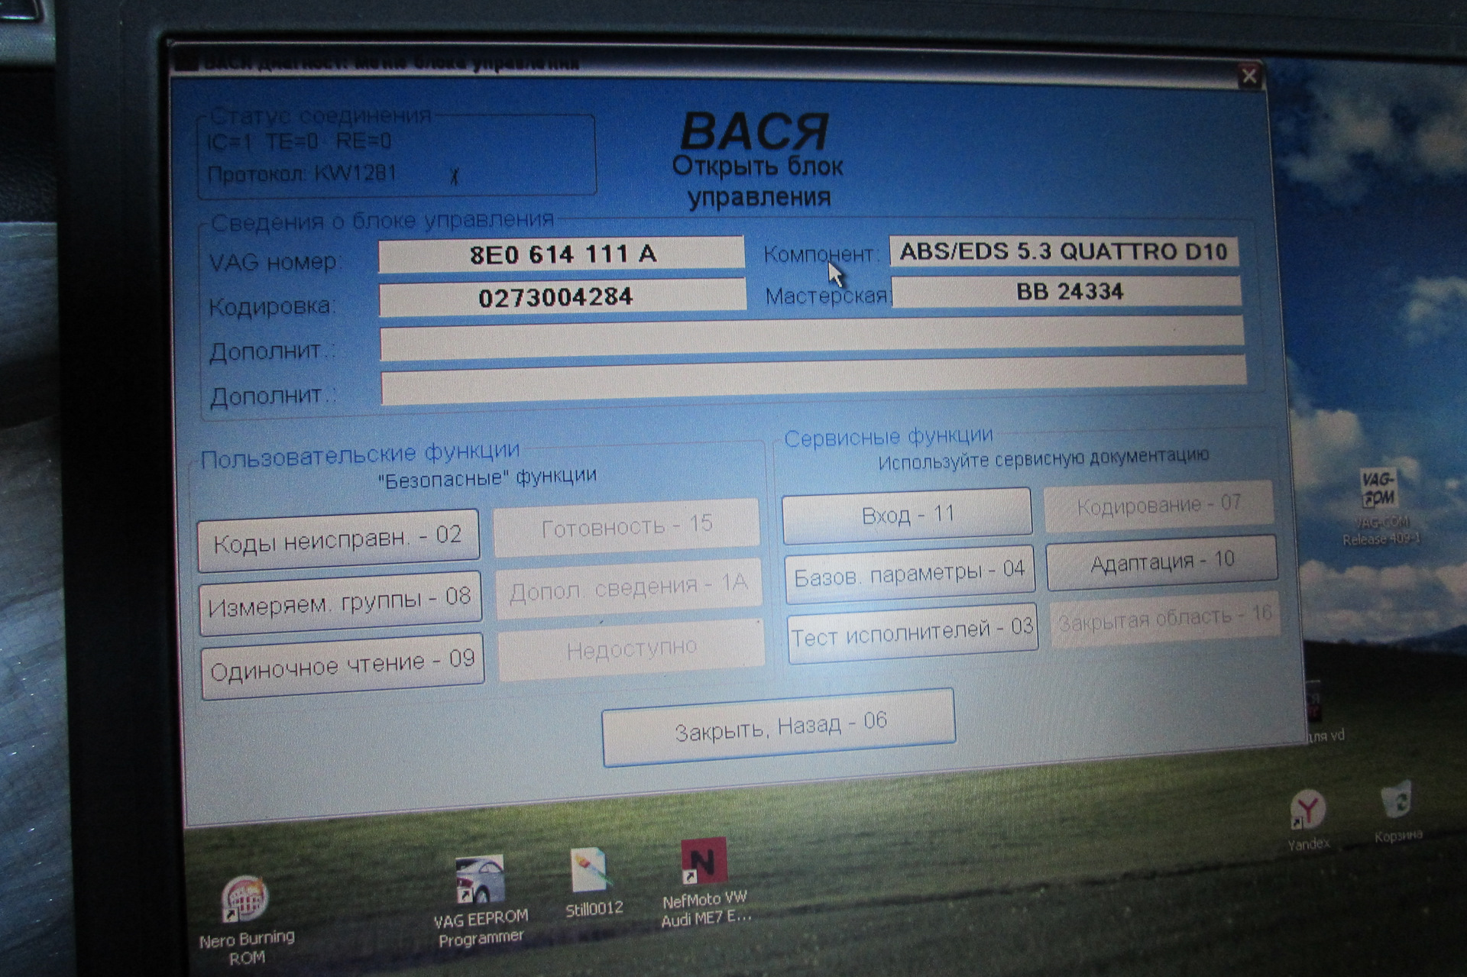
Task: Click the Допол. сведения - 1A button
Action: coord(629,588)
